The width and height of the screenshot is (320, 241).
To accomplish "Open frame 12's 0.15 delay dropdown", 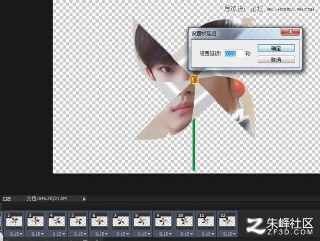I will pyautogui.click(x=229, y=234).
